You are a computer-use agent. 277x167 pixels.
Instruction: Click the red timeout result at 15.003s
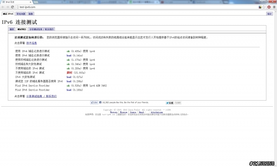(x=69, y=73)
